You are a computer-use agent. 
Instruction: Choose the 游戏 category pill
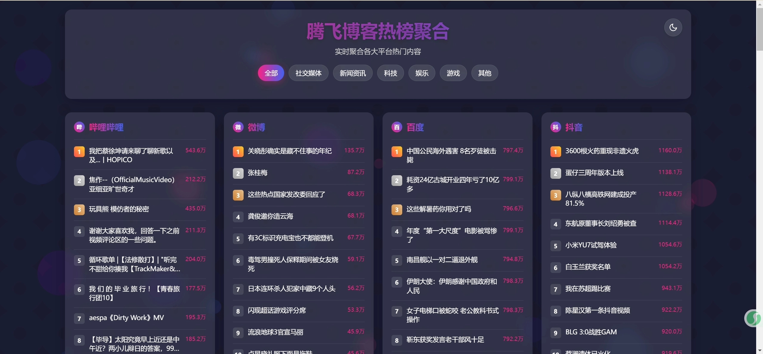[453, 73]
